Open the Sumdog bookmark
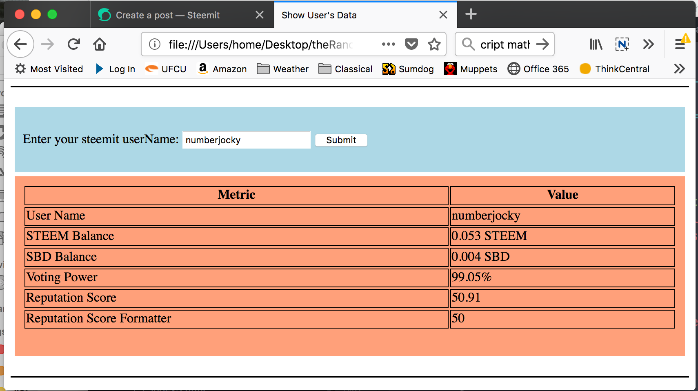This screenshot has width=698, height=391. (x=408, y=69)
